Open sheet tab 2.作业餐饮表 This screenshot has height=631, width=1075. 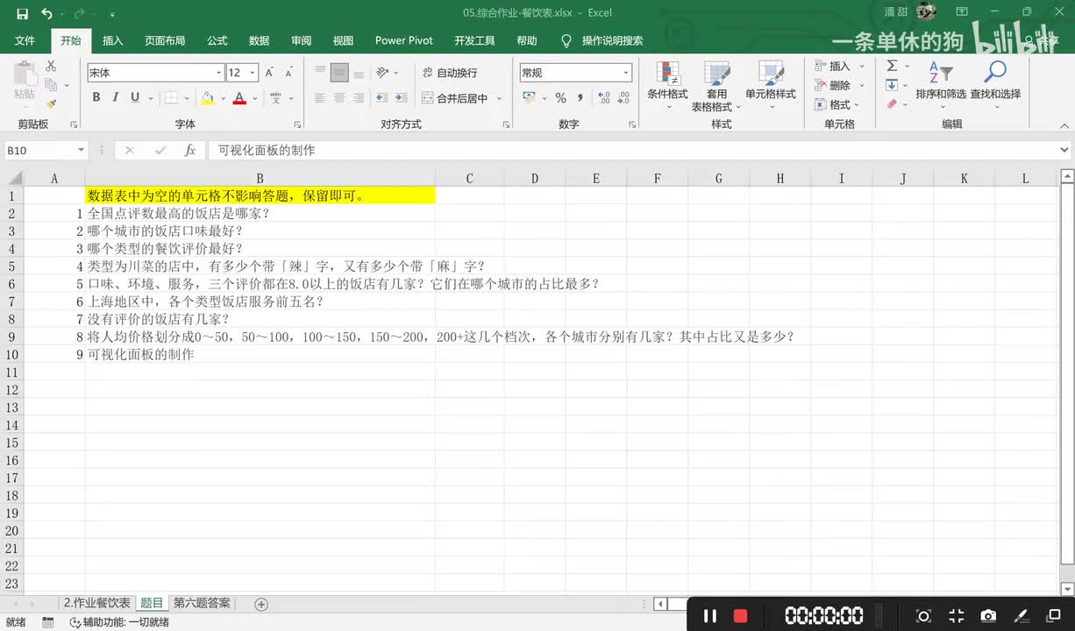97,603
